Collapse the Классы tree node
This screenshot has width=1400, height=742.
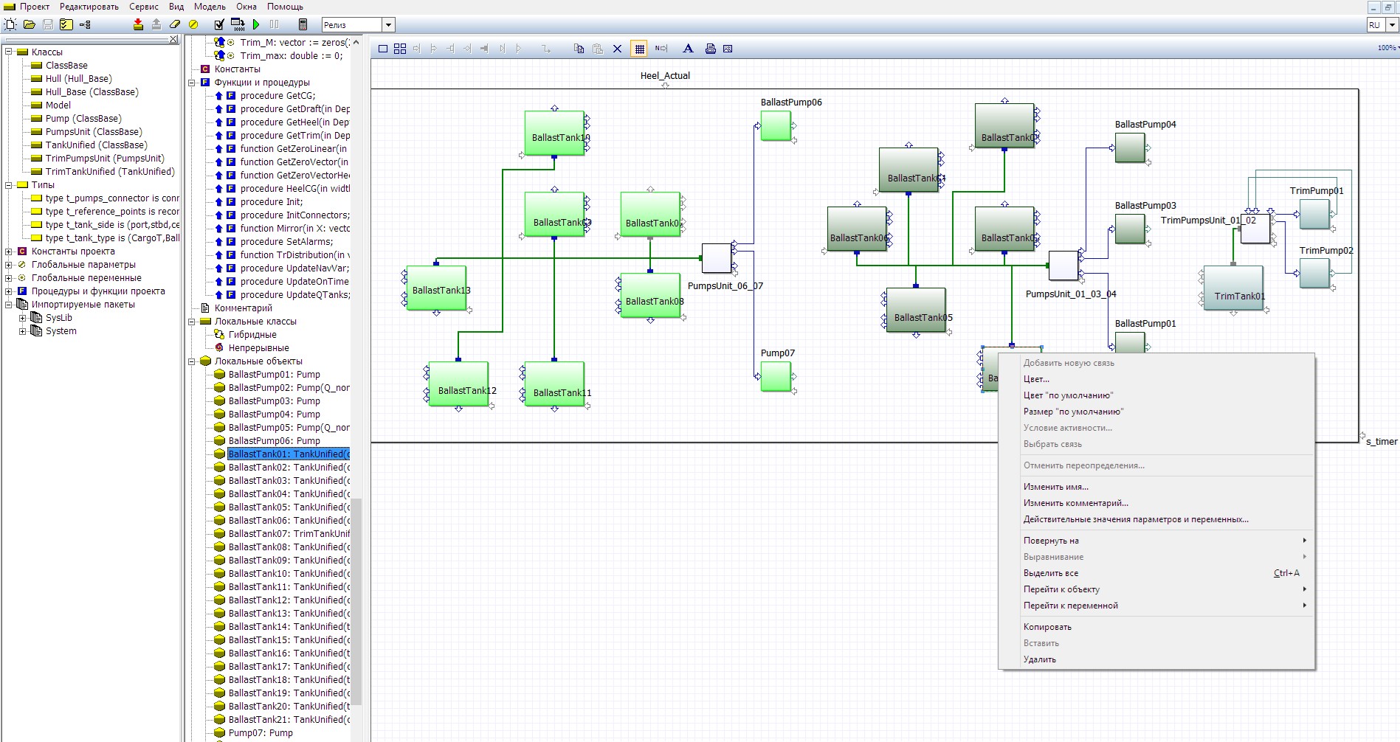click(x=9, y=52)
